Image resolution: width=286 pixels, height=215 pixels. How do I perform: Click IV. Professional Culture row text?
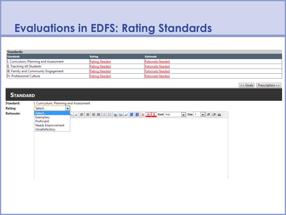pyautogui.click(x=23, y=76)
